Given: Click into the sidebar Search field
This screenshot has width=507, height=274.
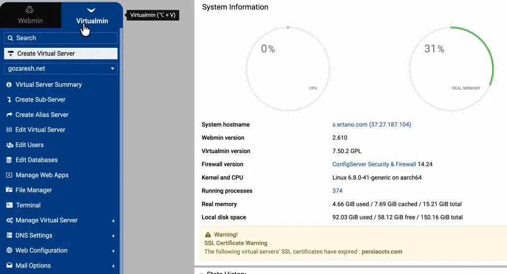Looking at the screenshot, I should [x=61, y=38].
